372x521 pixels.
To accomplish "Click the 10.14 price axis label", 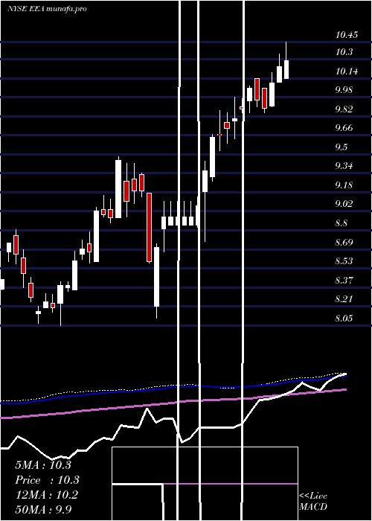I will pos(347,71).
